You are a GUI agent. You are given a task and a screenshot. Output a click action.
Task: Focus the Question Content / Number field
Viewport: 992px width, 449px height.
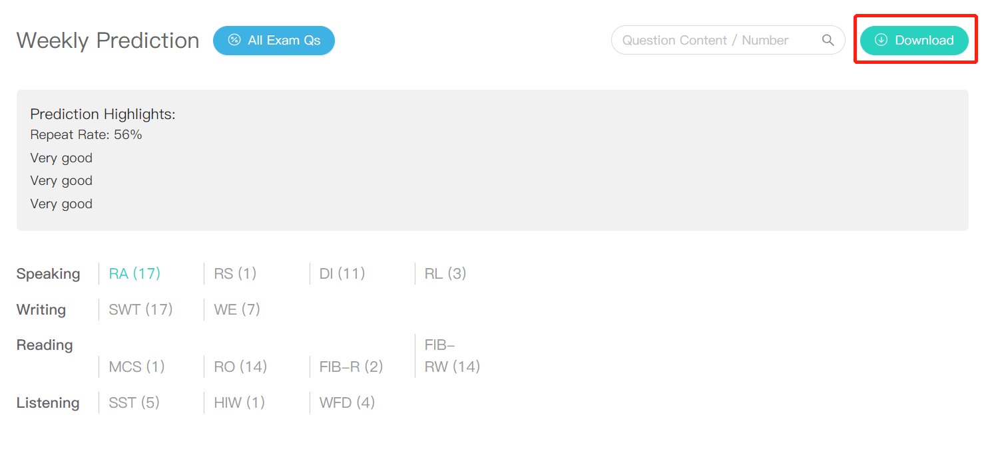click(716, 41)
